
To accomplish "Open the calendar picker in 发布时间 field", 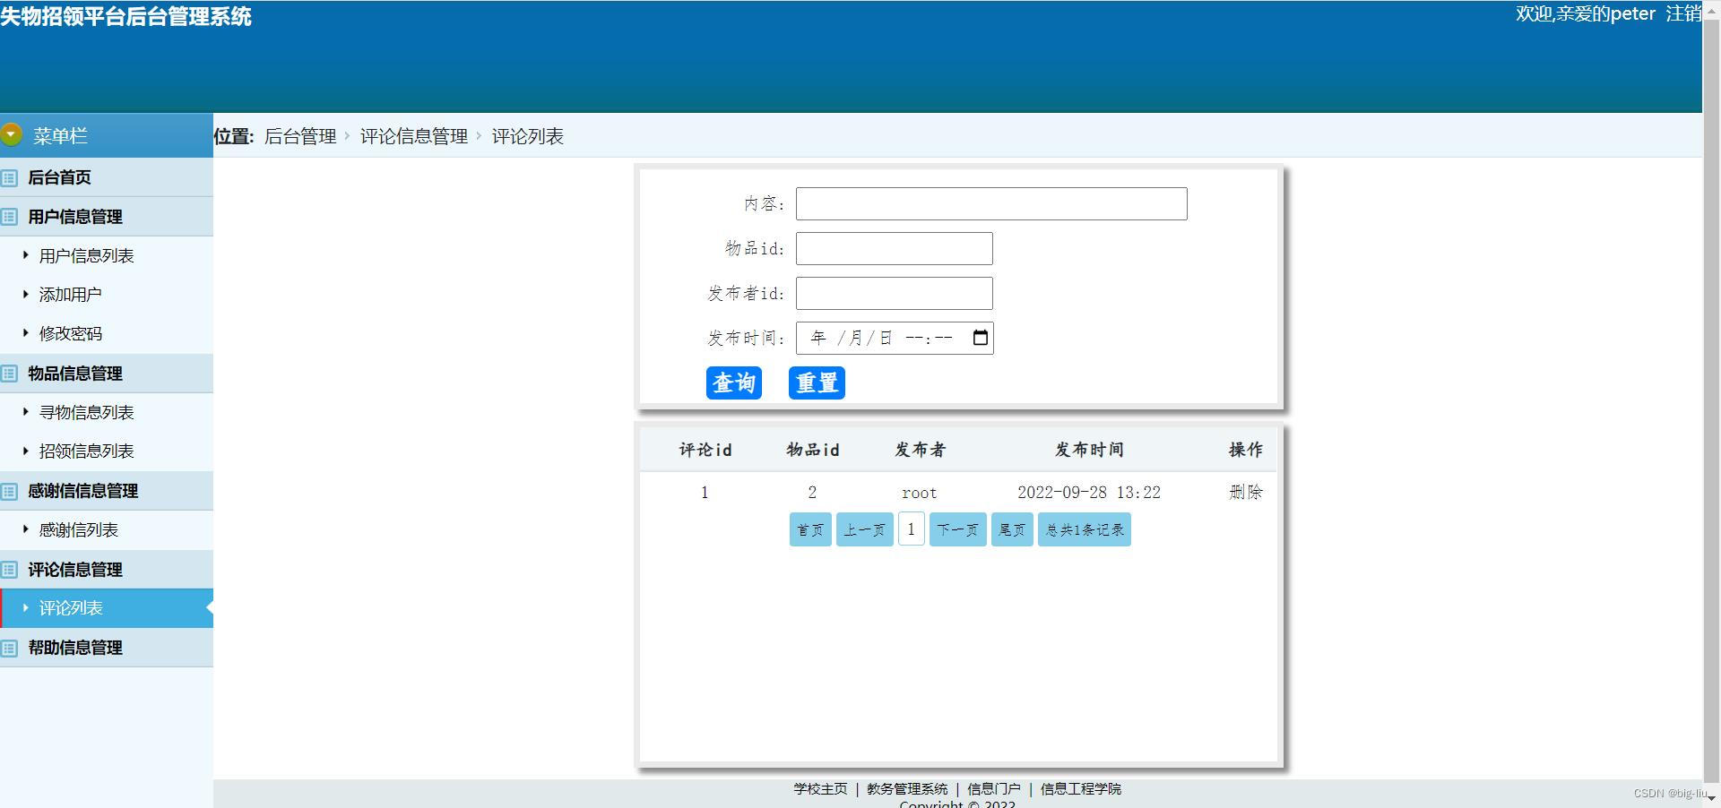I will coord(980,338).
